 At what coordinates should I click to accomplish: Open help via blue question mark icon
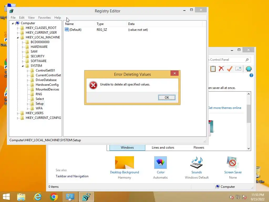tap(251, 75)
